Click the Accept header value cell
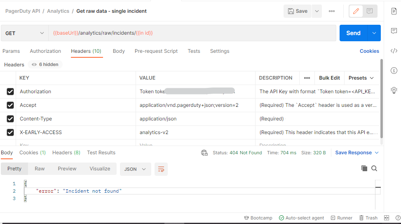Viewport: 401px width, 224px height. (195, 105)
